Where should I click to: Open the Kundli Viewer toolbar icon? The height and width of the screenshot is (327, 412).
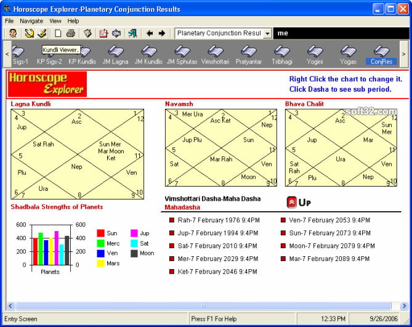[42, 33]
